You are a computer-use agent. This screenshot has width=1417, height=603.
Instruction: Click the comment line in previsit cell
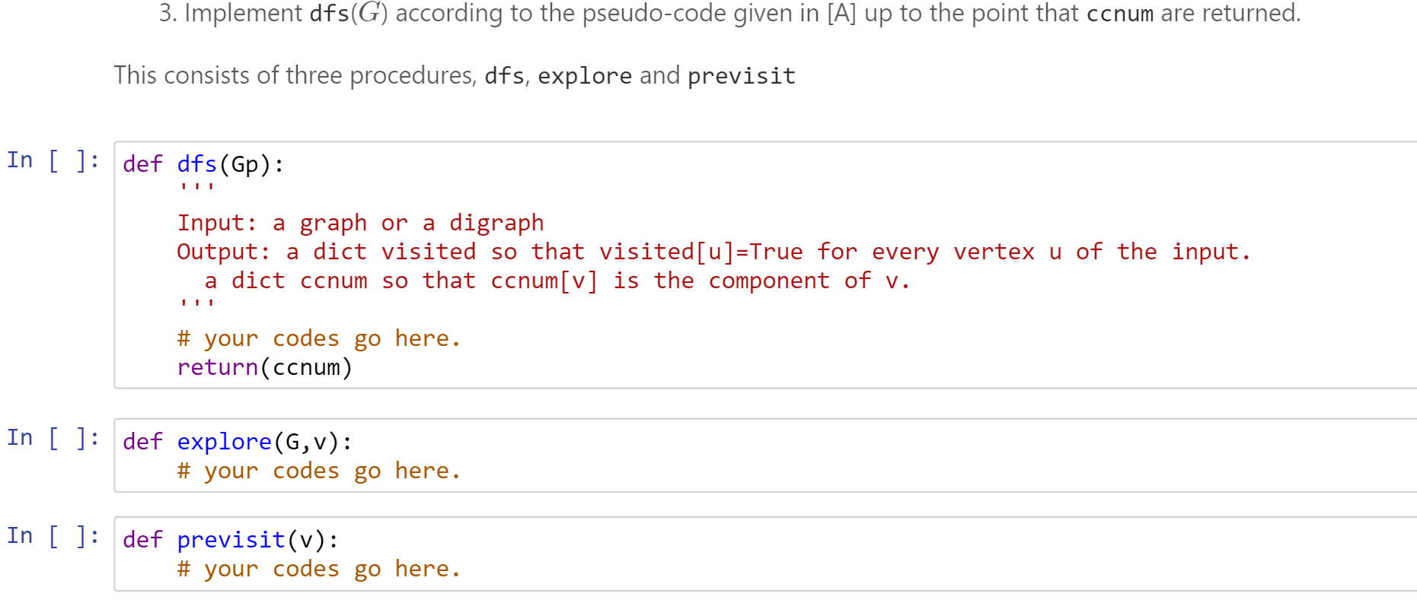pos(319,569)
